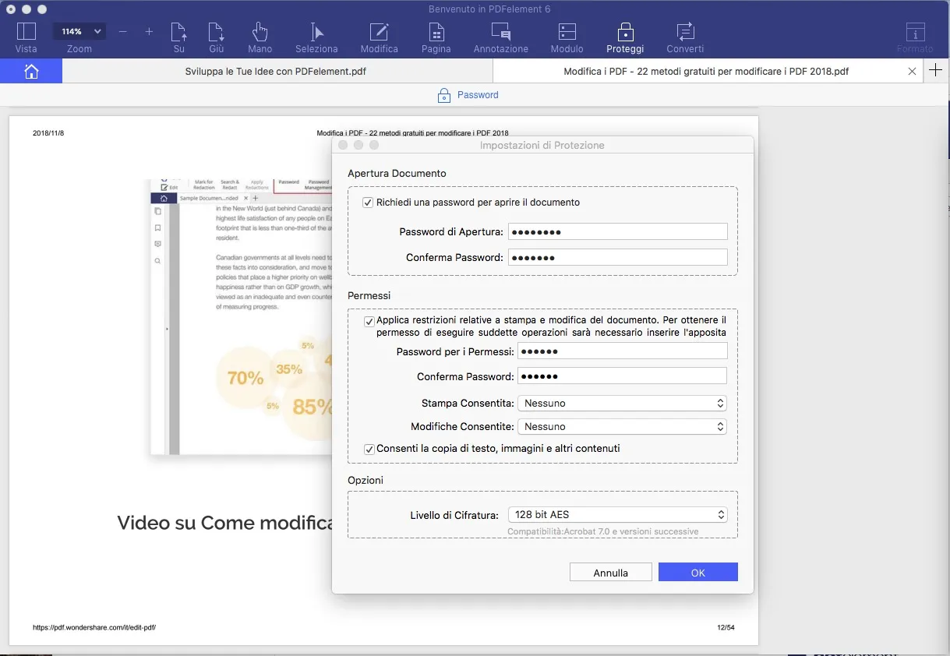950x656 pixels.
Task: Uncheck Consenti la copia di testo
Action: pos(367,448)
